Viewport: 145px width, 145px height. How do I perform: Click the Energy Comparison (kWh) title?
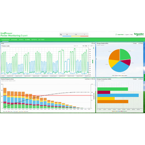point(104,79)
